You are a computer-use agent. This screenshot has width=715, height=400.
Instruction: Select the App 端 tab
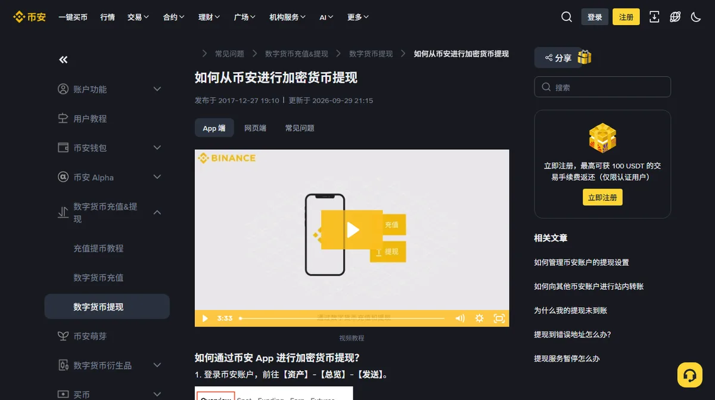click(x=214, y=128)
